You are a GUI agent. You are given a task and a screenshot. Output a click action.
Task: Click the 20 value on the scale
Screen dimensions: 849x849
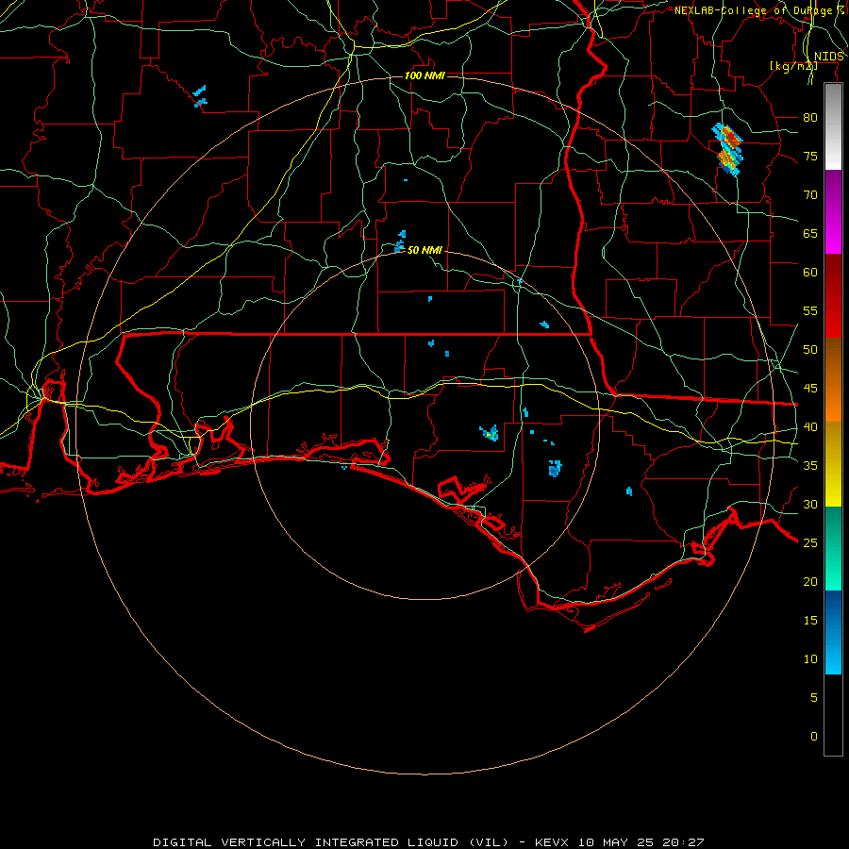810,582
